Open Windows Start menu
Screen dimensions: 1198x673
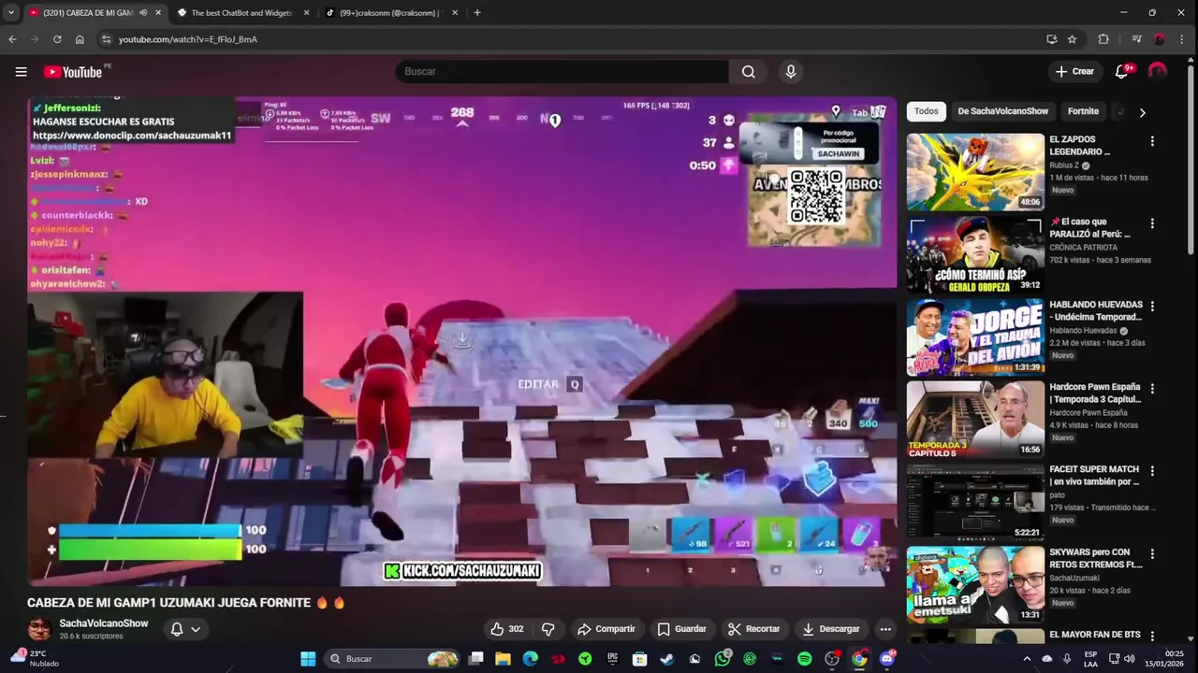[308, 659]
